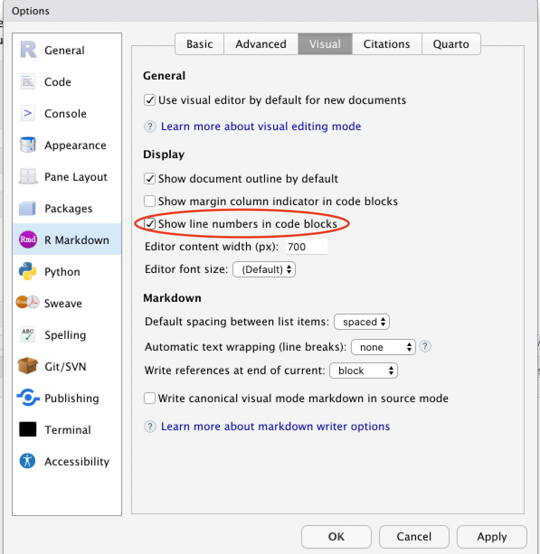Open the Editor font size dropdown
This screenshot has height=554, width=540.
click(264, 269)
